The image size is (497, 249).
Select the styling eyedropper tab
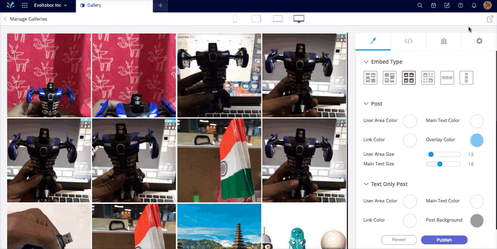[x=373, y=41]
